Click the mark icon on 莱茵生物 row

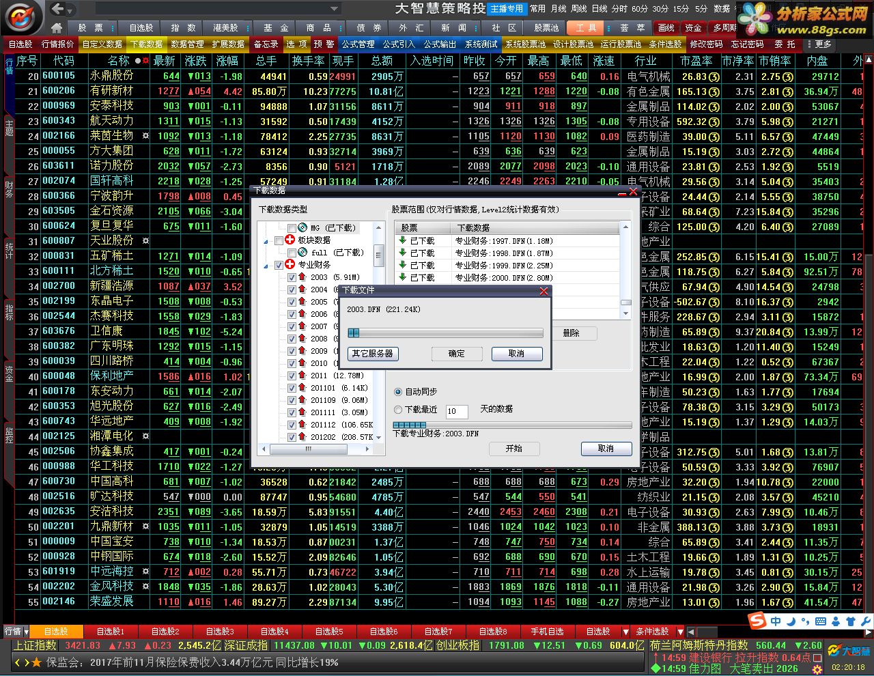coord(145,136)
